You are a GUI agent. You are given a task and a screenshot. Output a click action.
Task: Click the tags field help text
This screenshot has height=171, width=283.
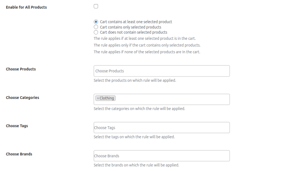134,137
